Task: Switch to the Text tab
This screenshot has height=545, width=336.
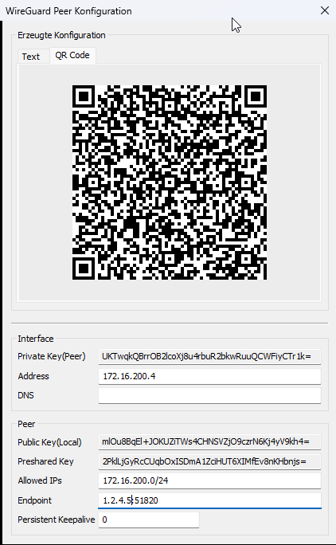Action: tap(33, 57)
